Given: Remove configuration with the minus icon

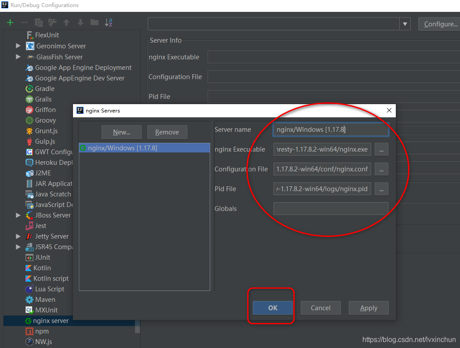Looking at the screenshot, I should (x=24, y=22).
